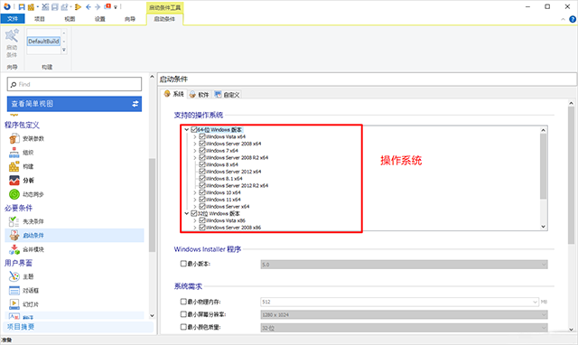Click inside the Find search field
The image size is (578, 345).
pos(74,84)
